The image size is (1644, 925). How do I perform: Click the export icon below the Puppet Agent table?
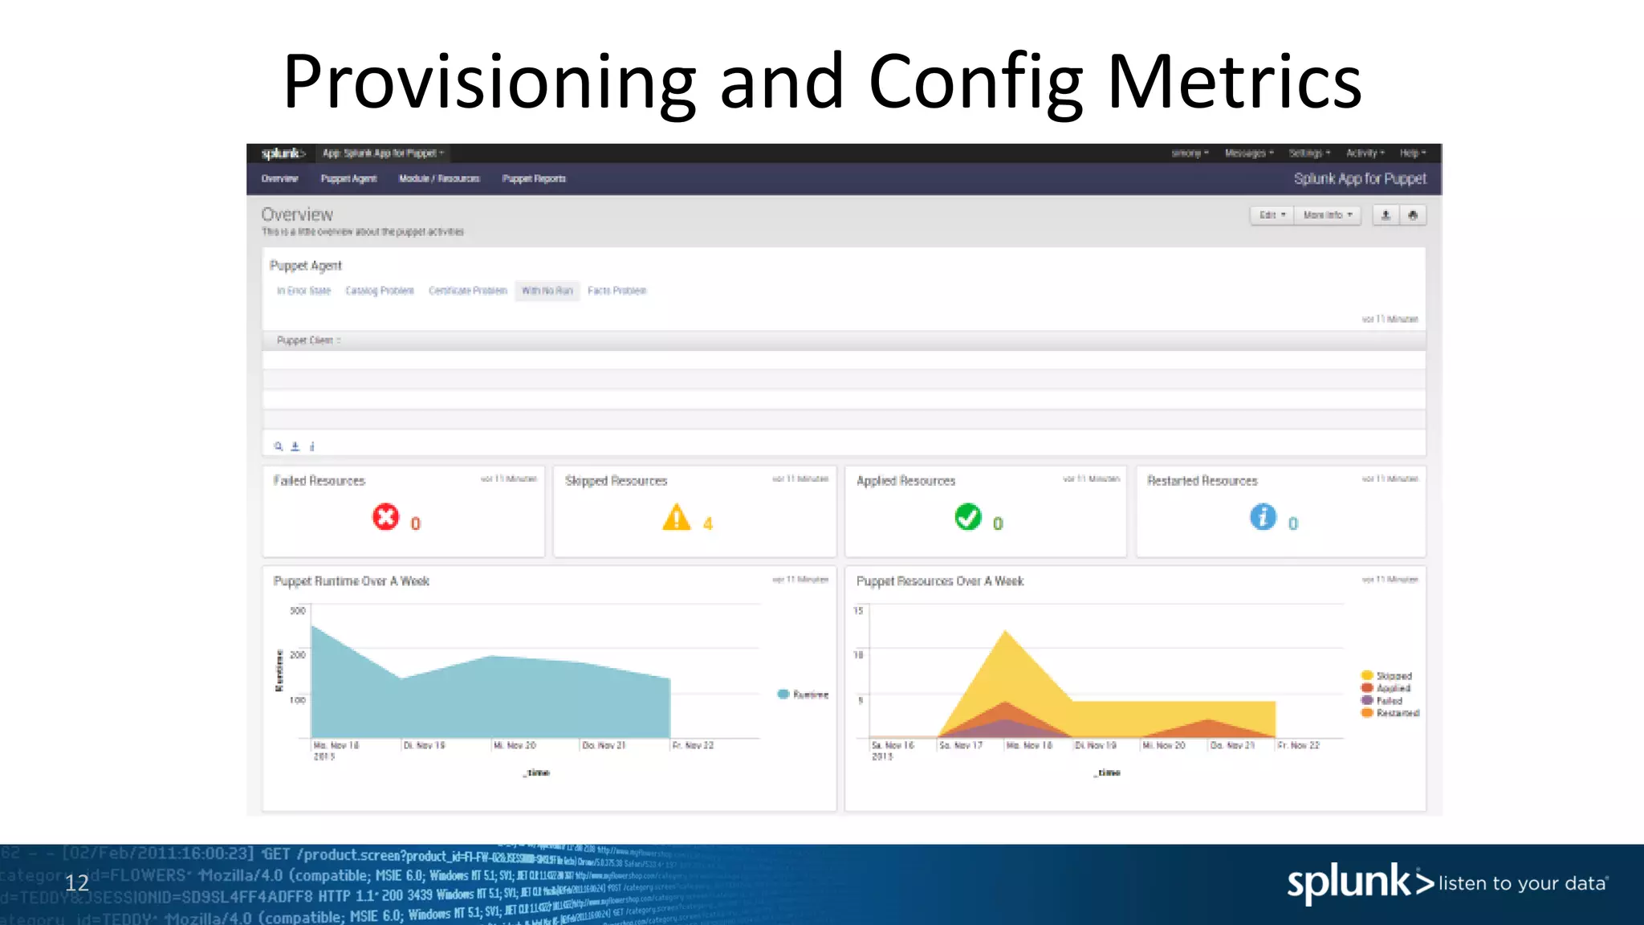pos(295,446)
